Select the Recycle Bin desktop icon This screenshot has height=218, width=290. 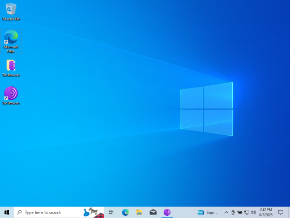click(x=11, y=12)
